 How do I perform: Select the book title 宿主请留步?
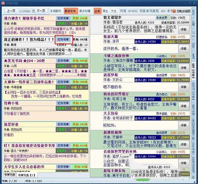coord(112,18)
